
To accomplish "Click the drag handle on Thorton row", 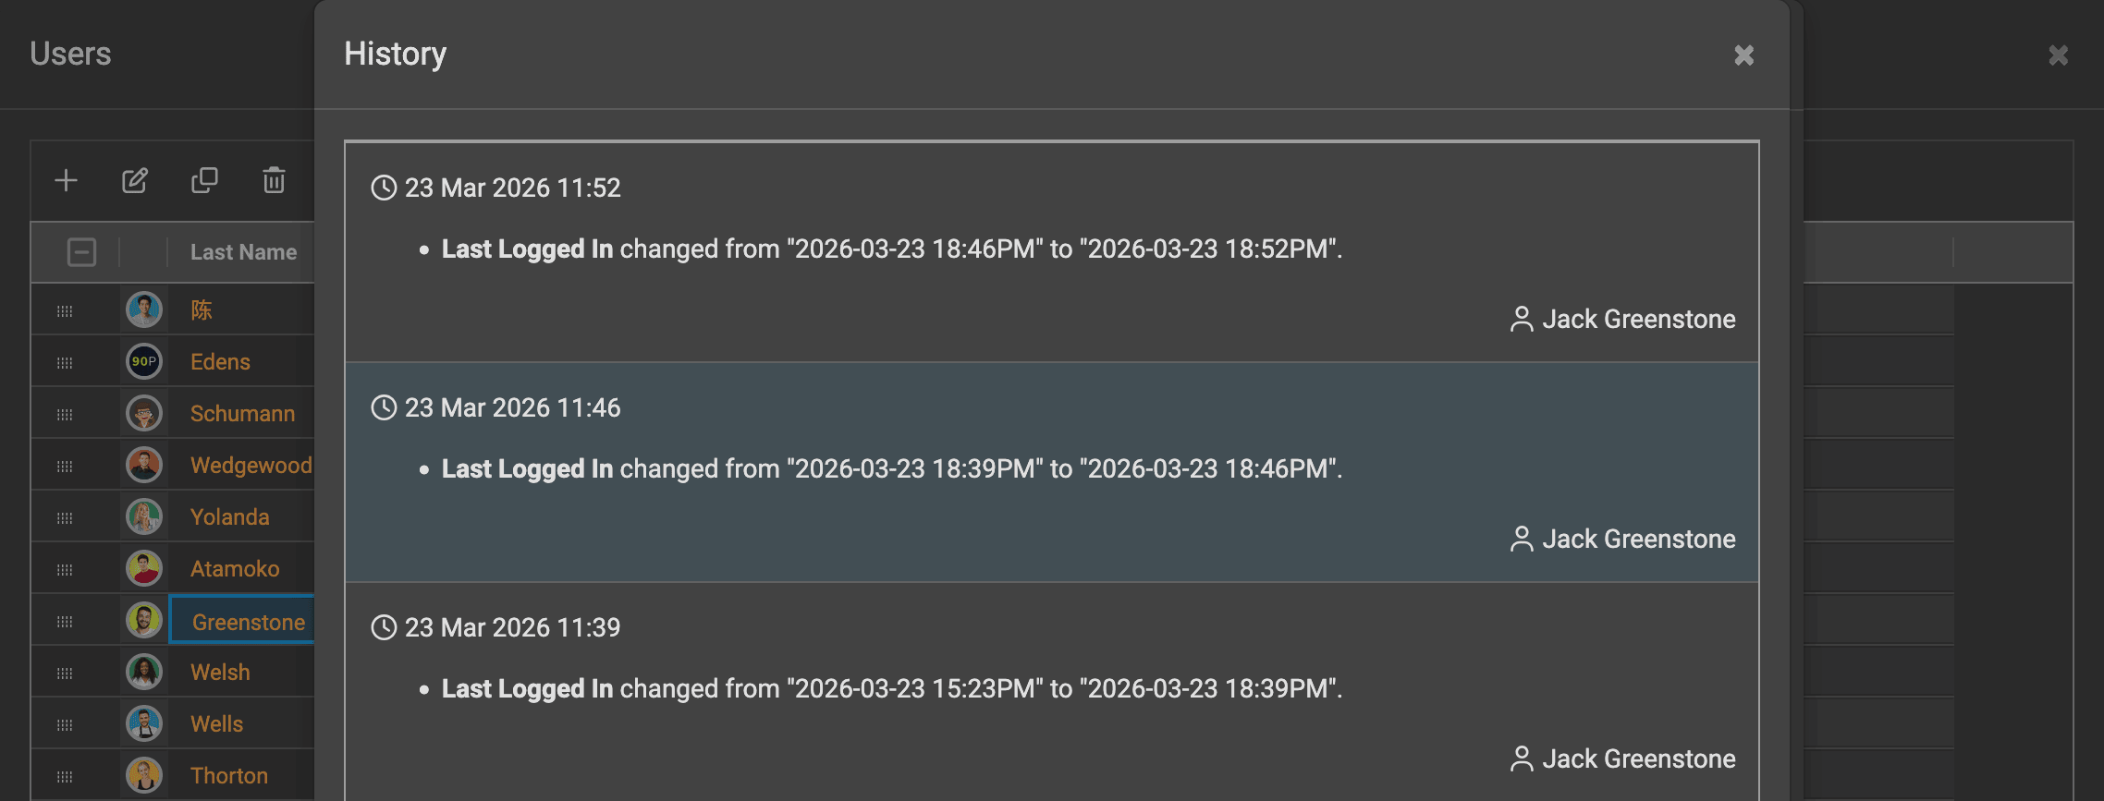I will point(65,776).
